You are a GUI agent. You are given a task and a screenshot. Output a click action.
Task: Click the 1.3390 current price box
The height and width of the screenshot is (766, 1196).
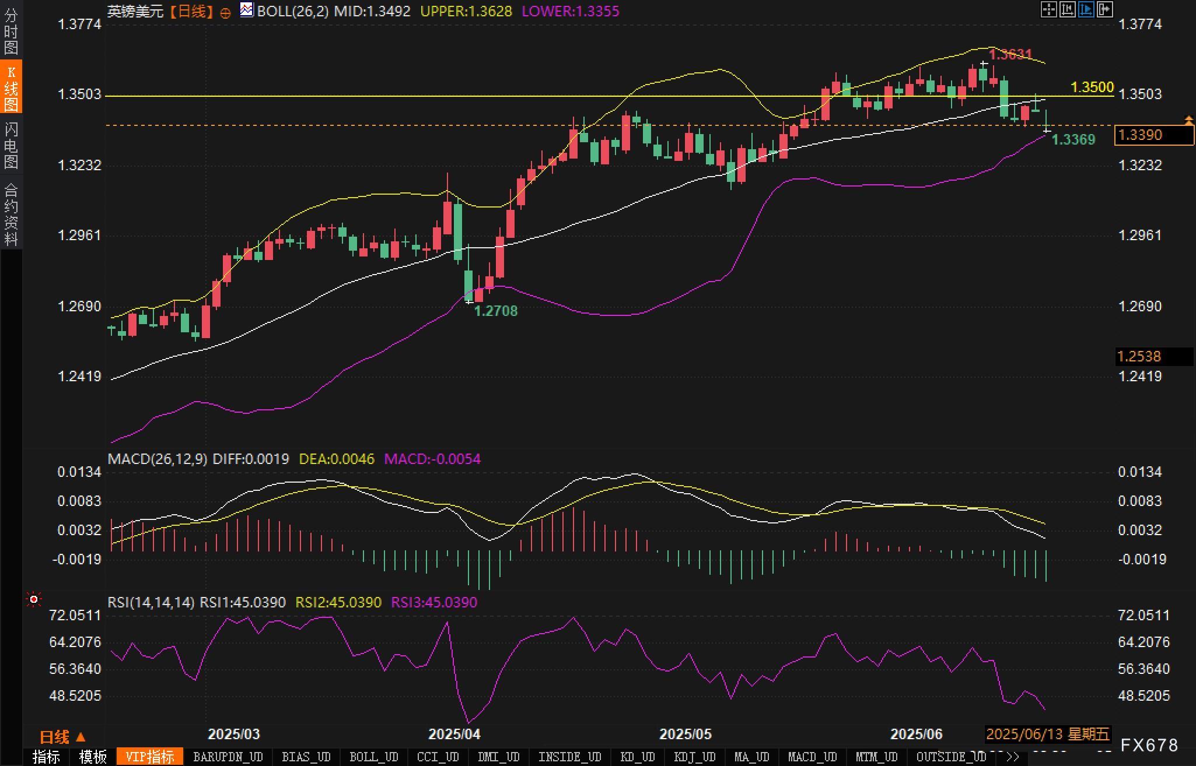[1153, 135]
